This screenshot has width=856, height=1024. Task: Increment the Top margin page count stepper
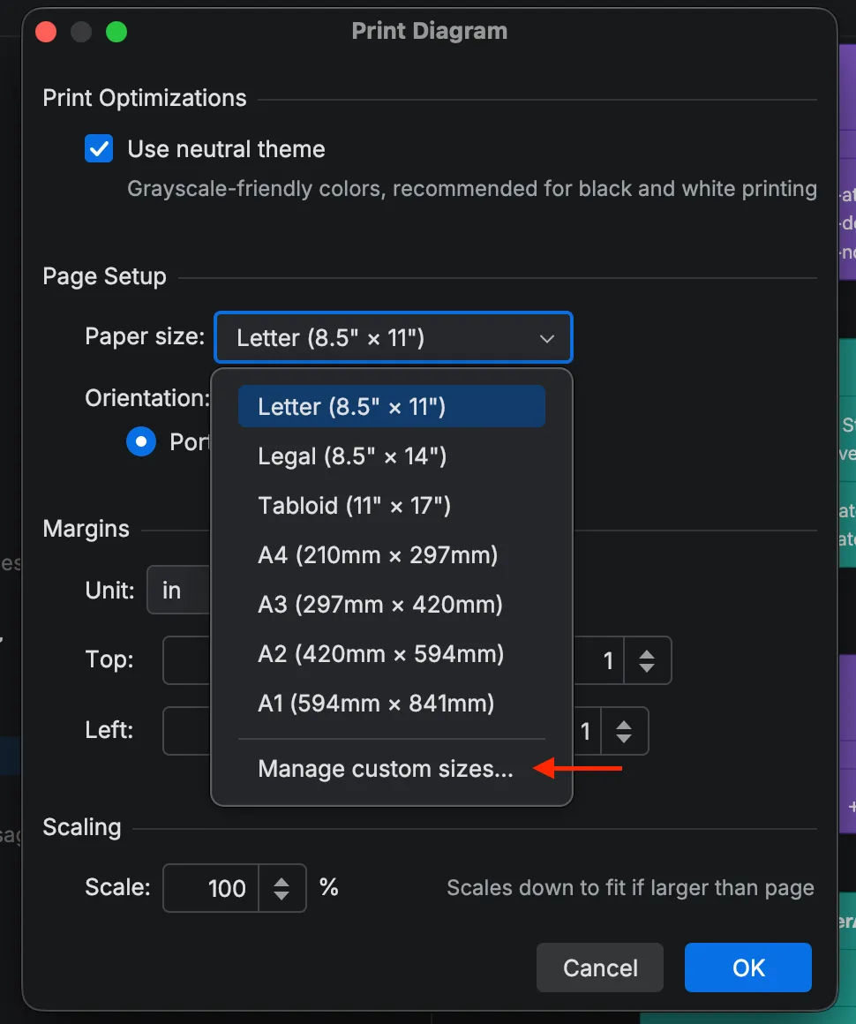tap(649, 652)
